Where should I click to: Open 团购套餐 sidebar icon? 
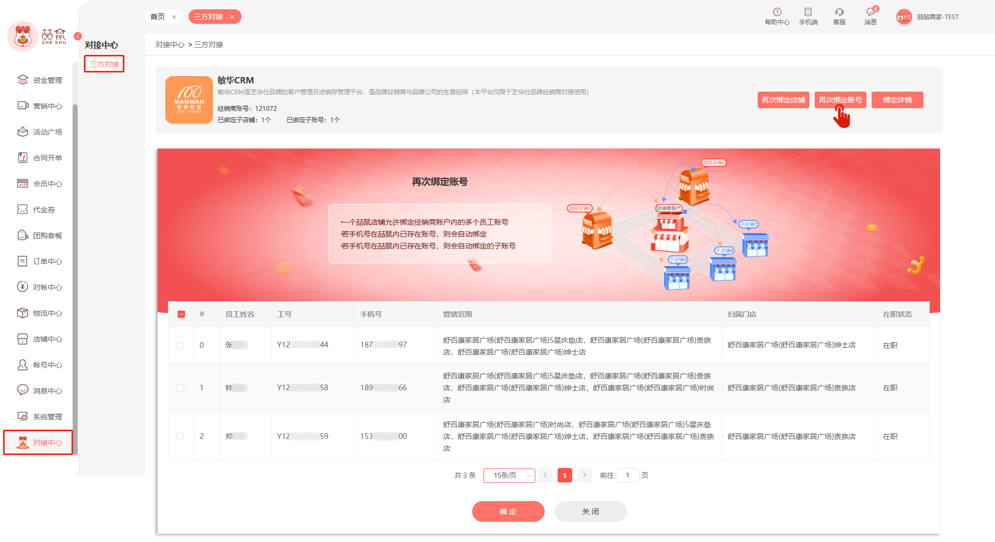tap(23, 235)
